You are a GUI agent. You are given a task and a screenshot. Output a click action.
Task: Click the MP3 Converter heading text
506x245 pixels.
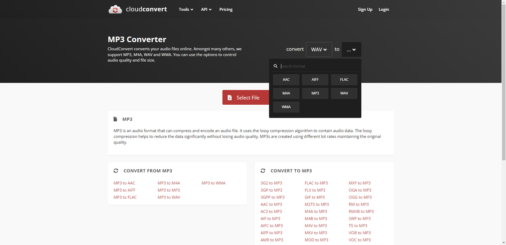(137, 40)
